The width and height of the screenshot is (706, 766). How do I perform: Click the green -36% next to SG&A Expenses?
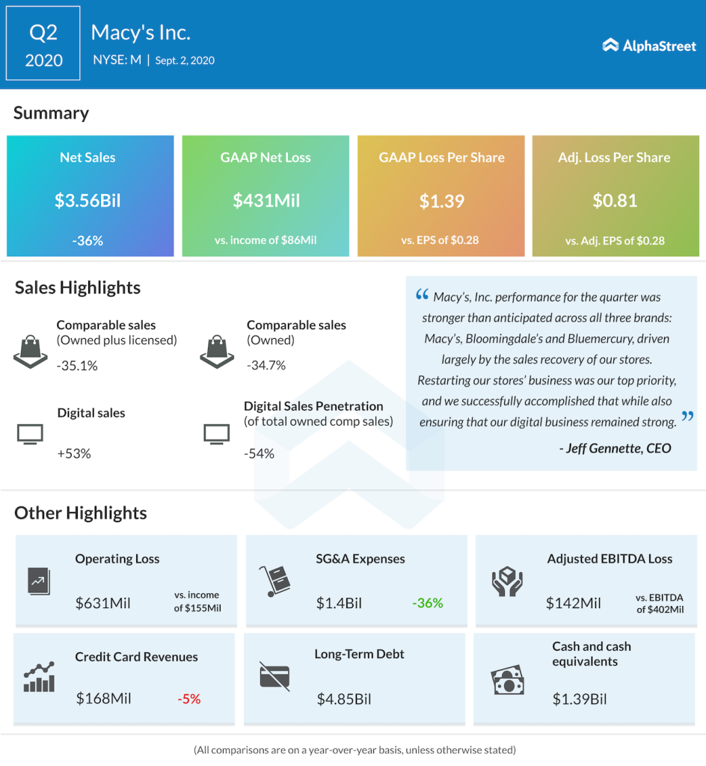427,603
